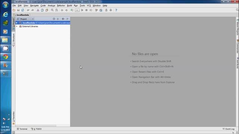This screenshot has height=134, width=239.
Task: Click the Undo arrow icon
Action: (x=28, y=10)
